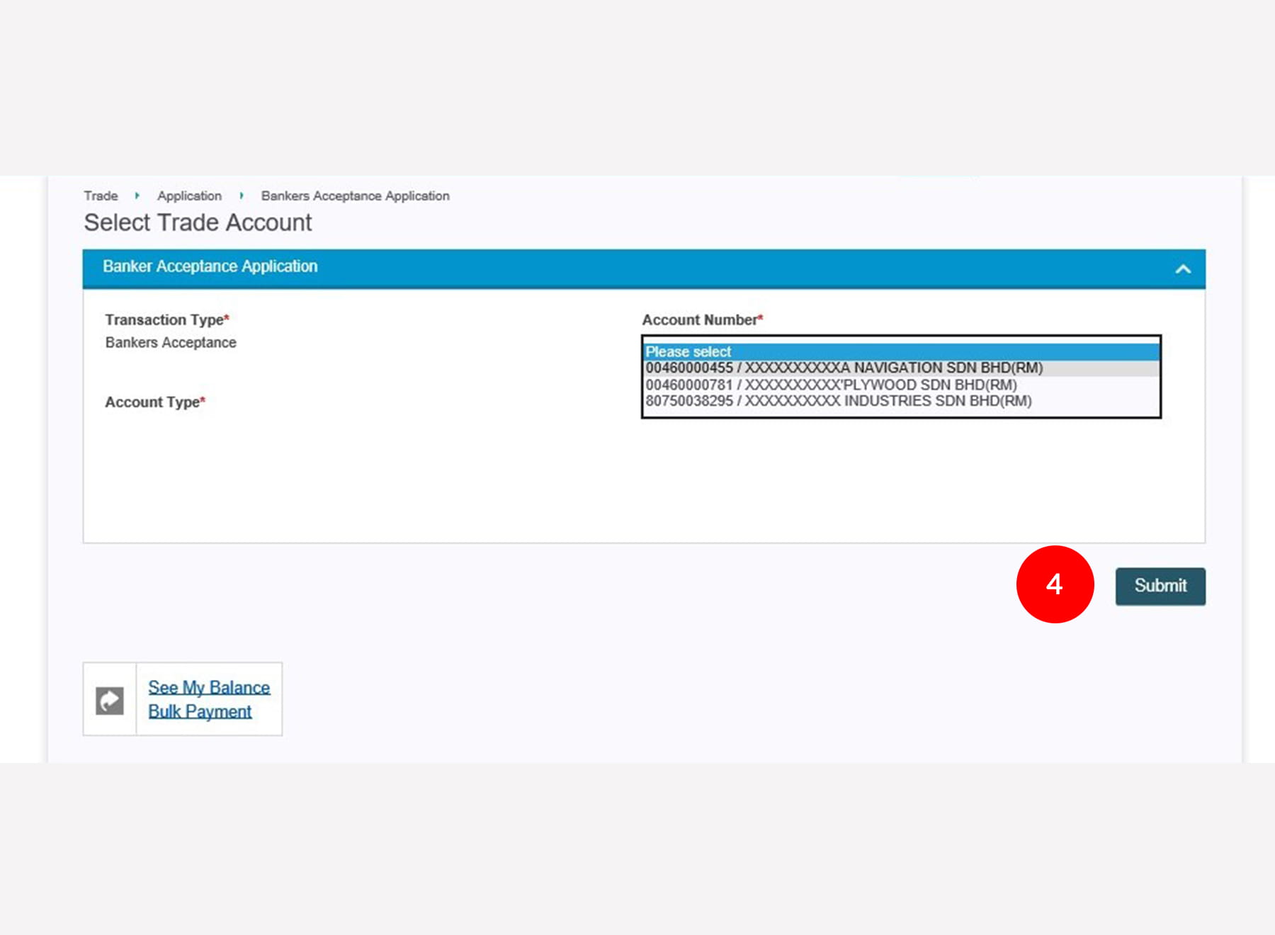
Task: Click the Bankers Acceptance transaction type value
Action: (x=171, y=343)
